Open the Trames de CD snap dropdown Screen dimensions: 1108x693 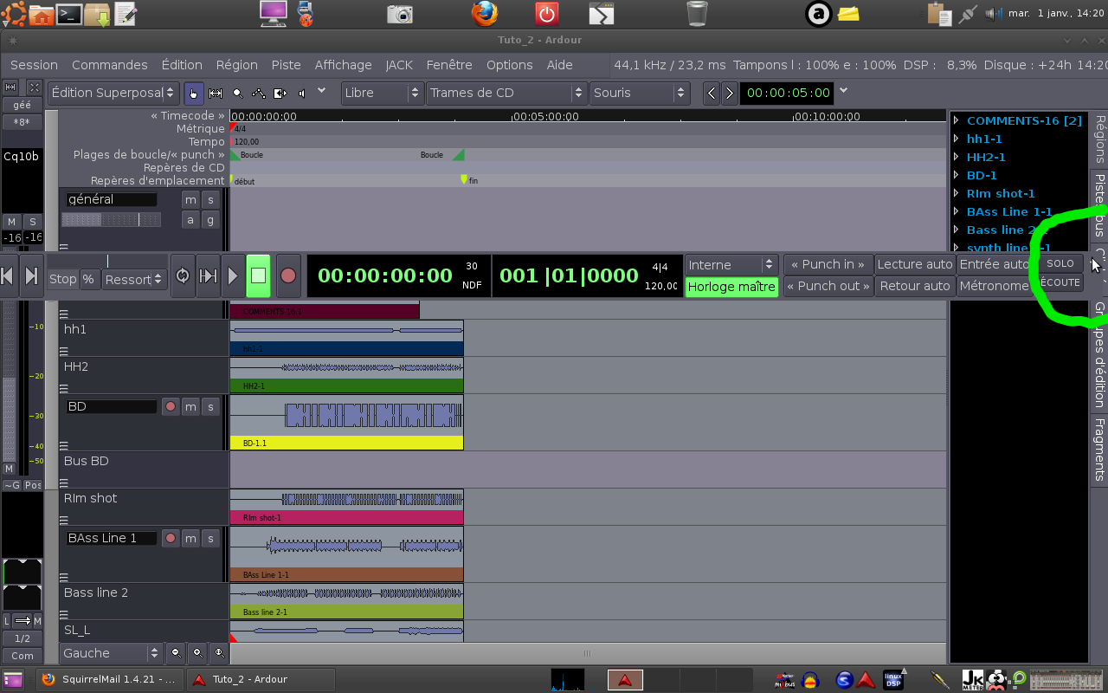(506, 93)
